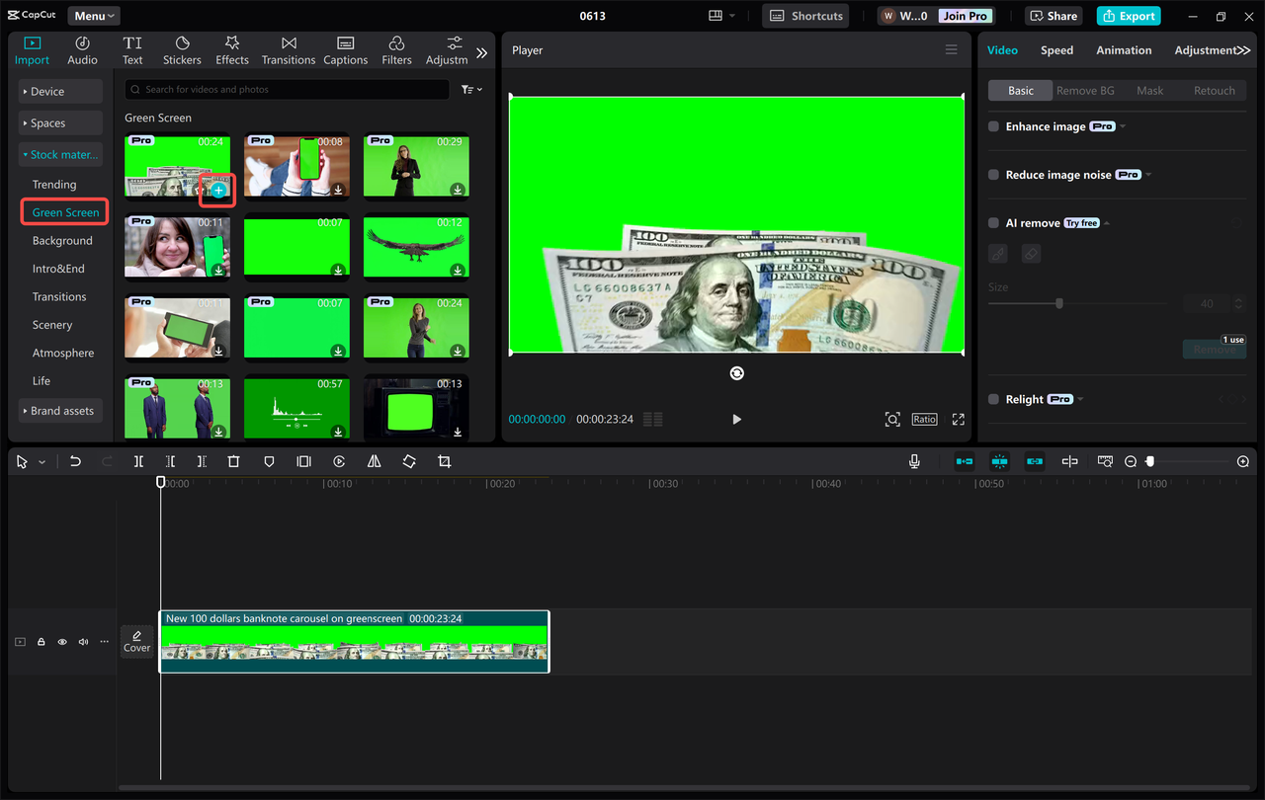Click the Stickers panel icon

pyautogui.click(x=182, y=49)
